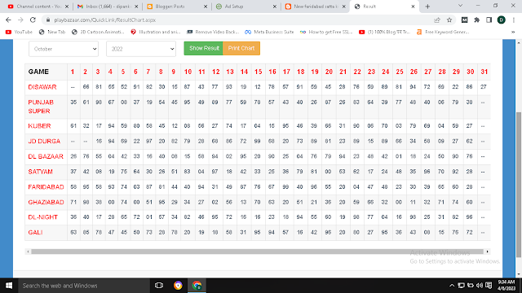Close the Ad Setup tab
This screenshot has height=293, width=522.
(275, 7)
